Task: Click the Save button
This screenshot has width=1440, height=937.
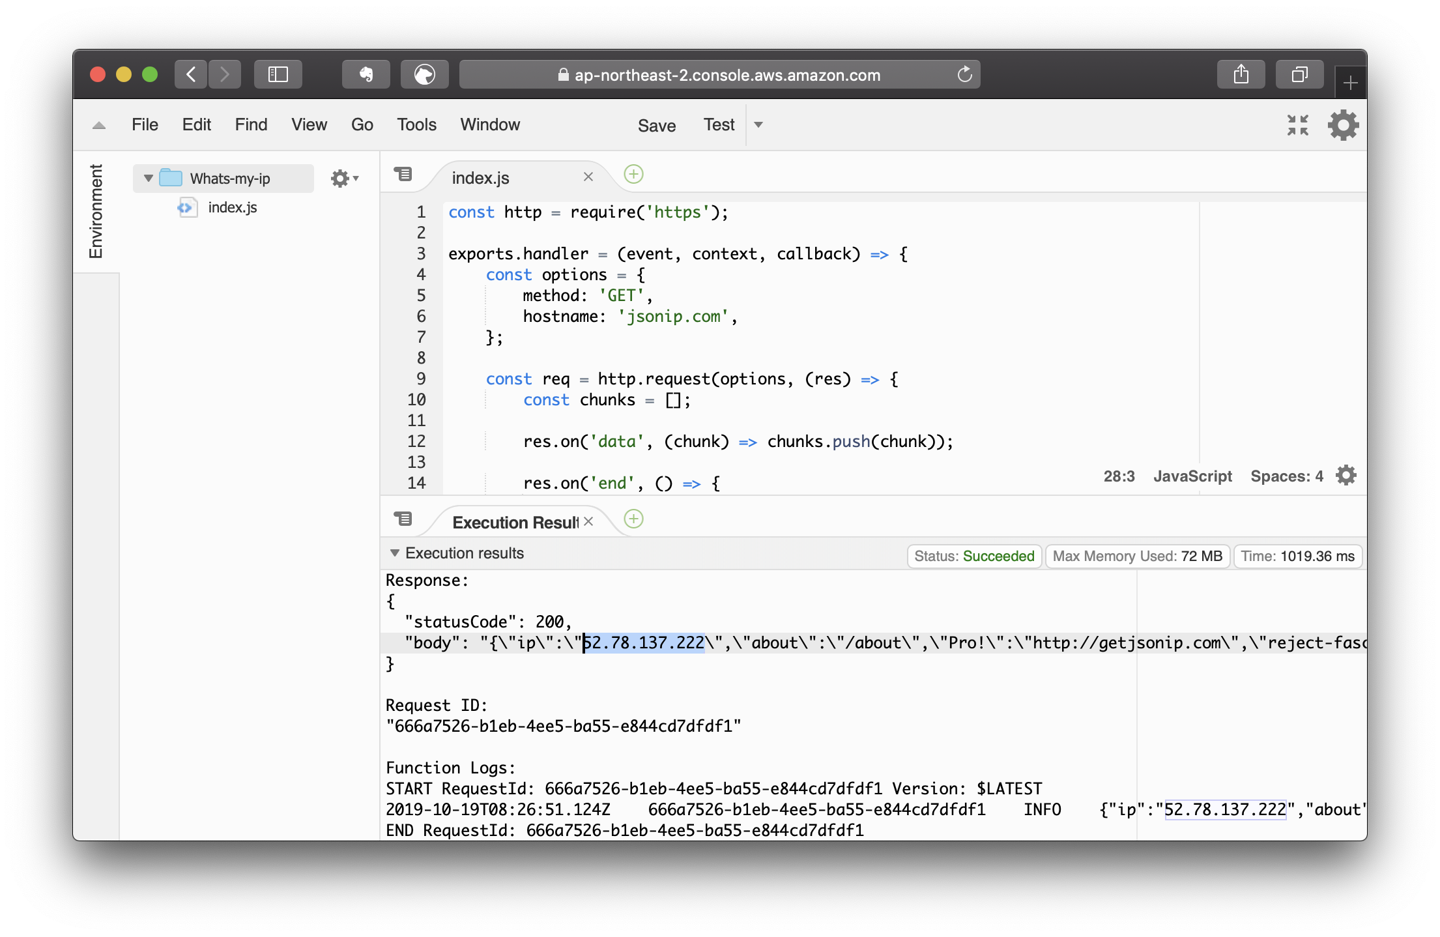Action: (x=656, y=125)
